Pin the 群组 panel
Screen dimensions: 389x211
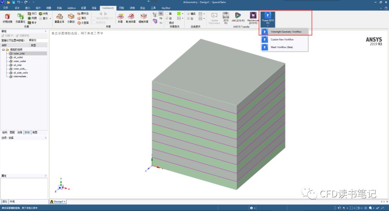tap(46, 31)
